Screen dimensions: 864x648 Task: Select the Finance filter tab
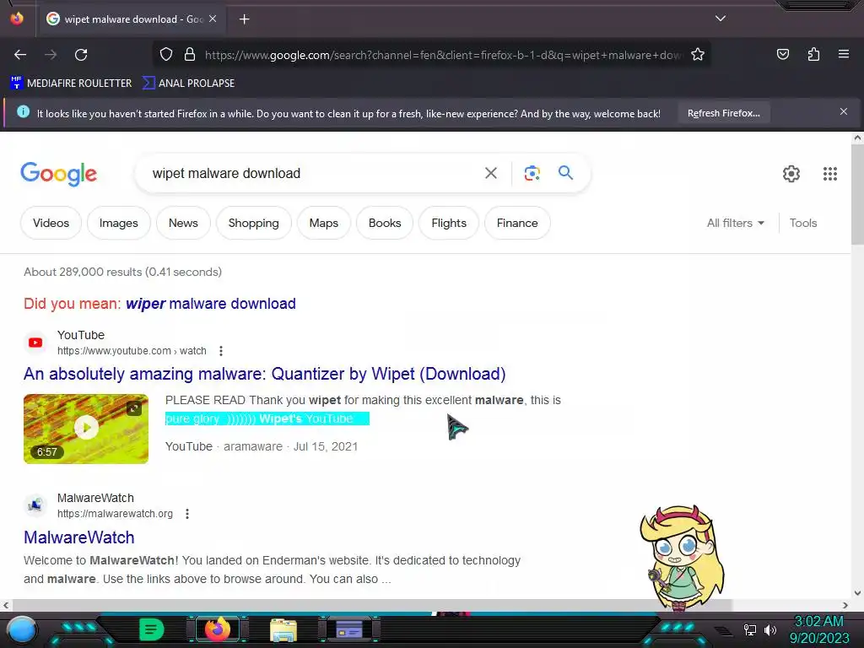pos(517,223)
